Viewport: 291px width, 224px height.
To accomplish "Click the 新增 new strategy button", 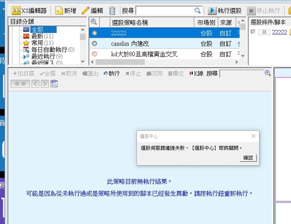I will pyautogui.click(x=66, y=11).
